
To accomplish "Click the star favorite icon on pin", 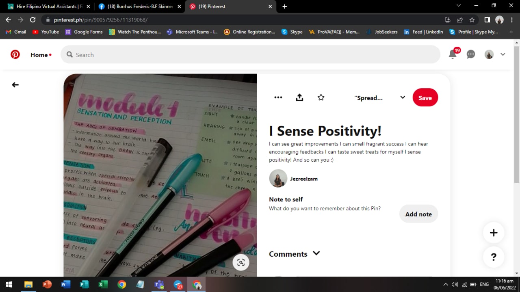I will click(321, 97).
